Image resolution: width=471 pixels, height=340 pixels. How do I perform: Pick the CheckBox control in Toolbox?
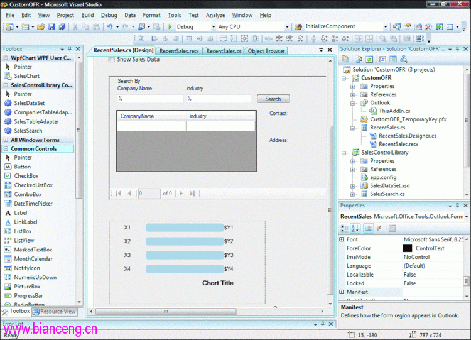(26, 176)
